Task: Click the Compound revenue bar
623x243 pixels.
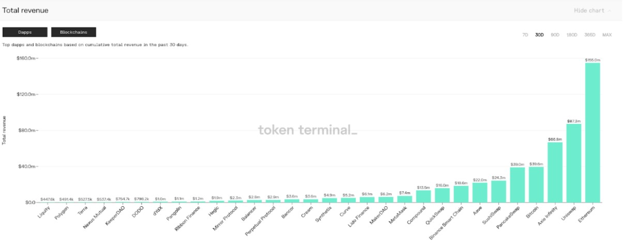Action: coord(423,196)
